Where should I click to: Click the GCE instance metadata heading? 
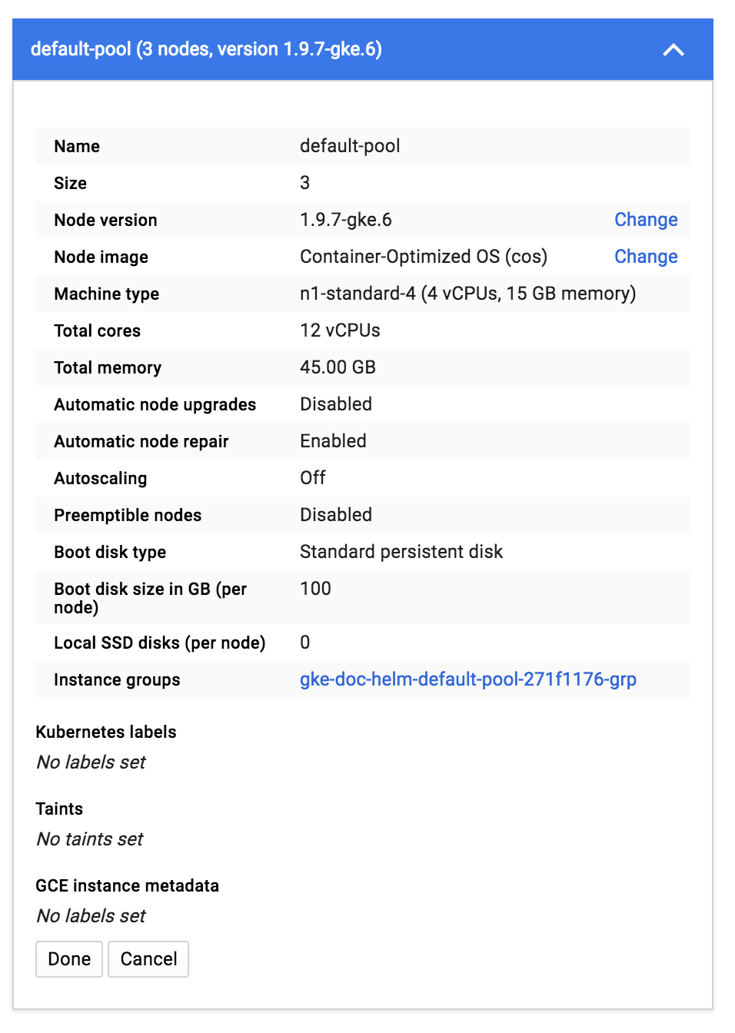[128, 885]
